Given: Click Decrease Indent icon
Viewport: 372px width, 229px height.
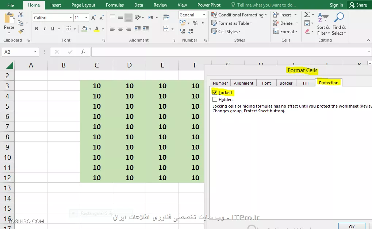Looking at the screenshot, I should 138,29.
